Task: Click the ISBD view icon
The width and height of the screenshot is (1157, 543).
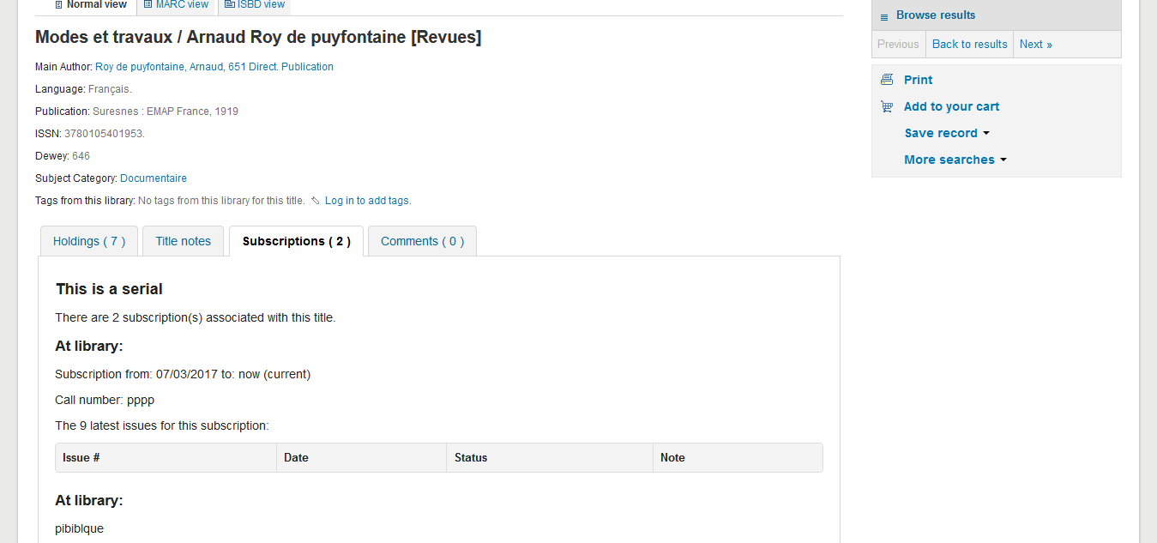Action: click(229, 4)
